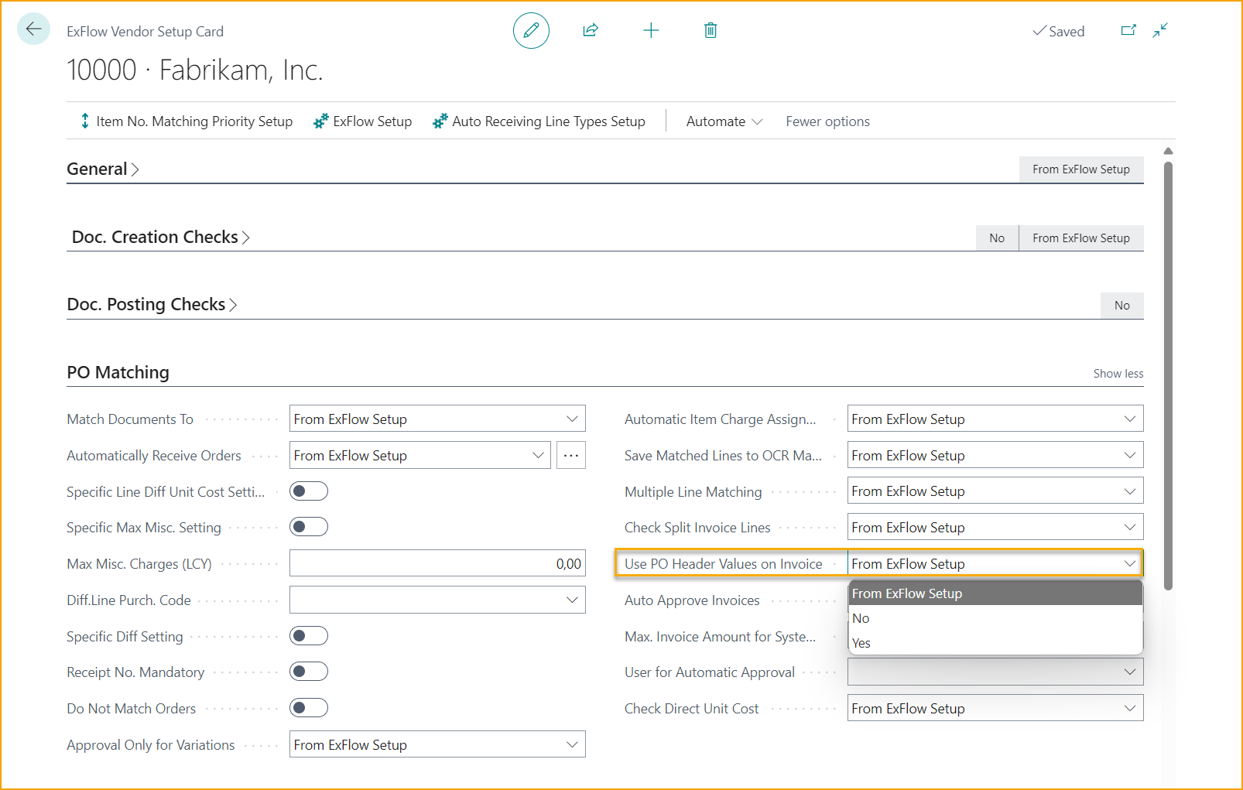Image resolution: width=1243 pixels, height=790 pixels.
Task: Choose 'Yes' in the dropdown list
Action: [x=995, y=643]
